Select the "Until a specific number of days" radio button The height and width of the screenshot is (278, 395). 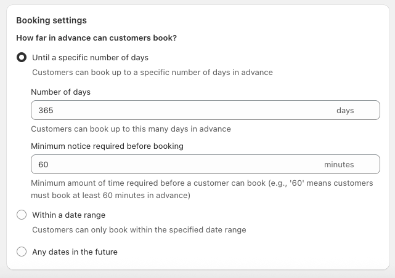(x=22, y=58)
